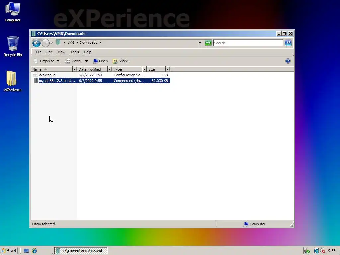340x255 pixels.
Task: Minimize the Downloads window
Action: (x=279, y=34)
